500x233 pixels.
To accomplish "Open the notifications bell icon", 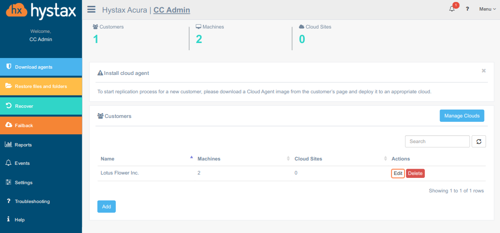I will [452, 9].
